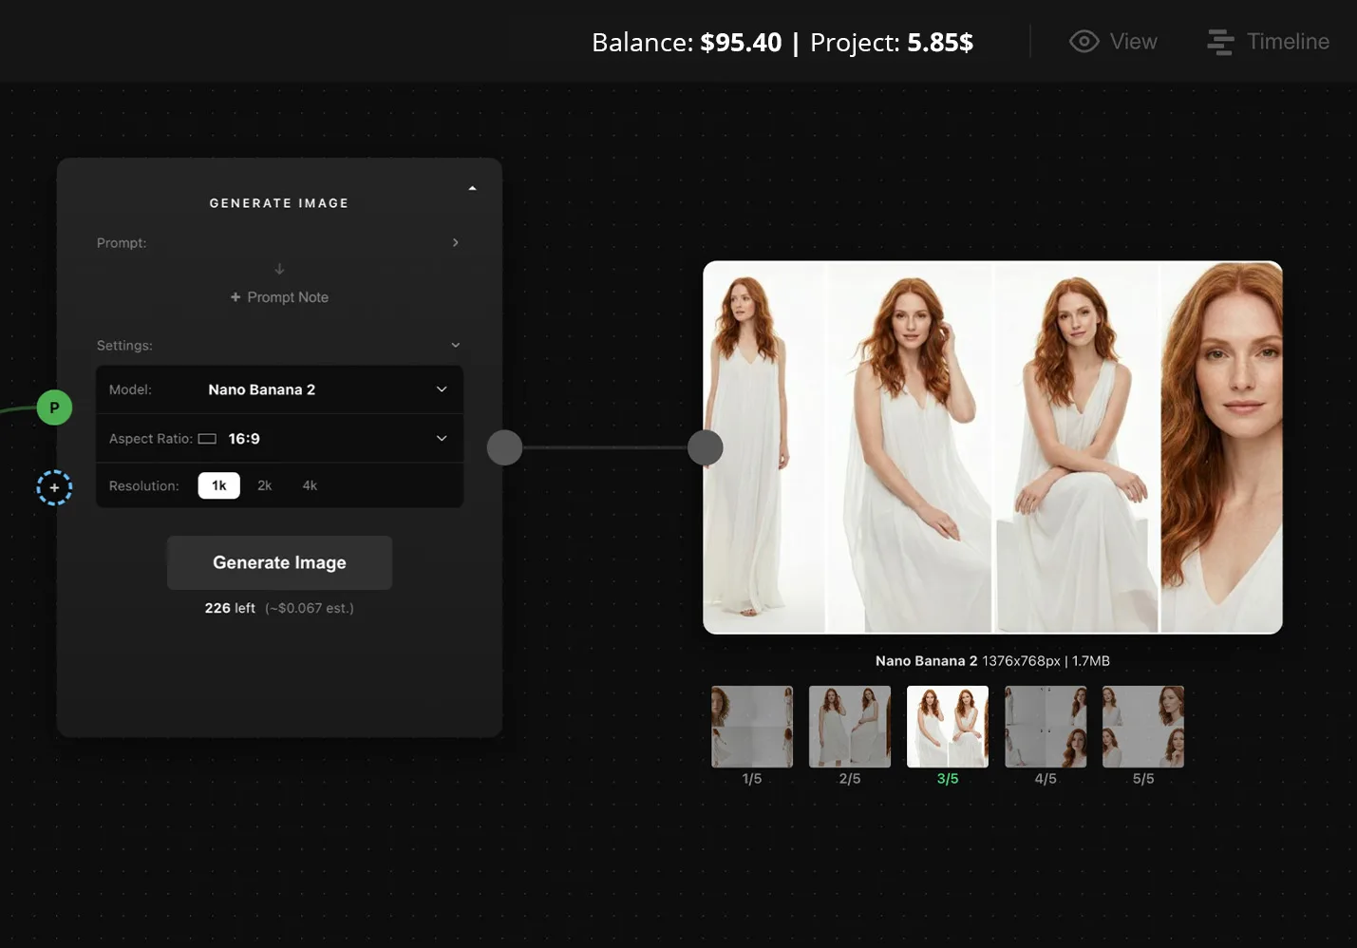Add a Prompt Note

pos(279,297)
